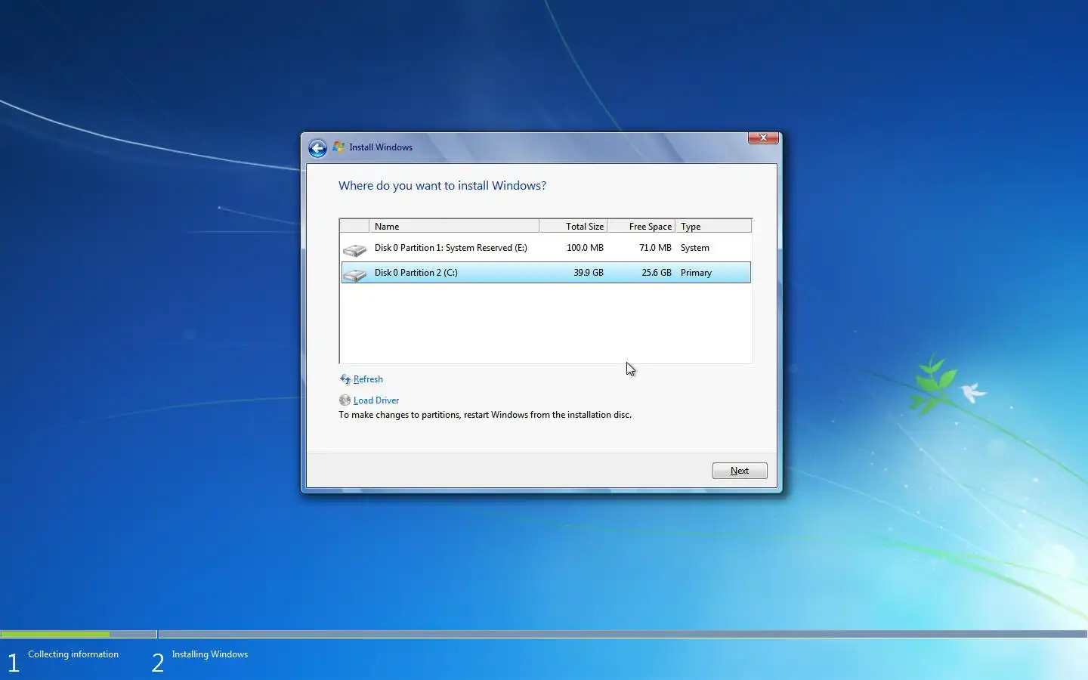1088x680 pixels.
Task: Click the partition changes restart notice text
Action: (x=485, y=415)
